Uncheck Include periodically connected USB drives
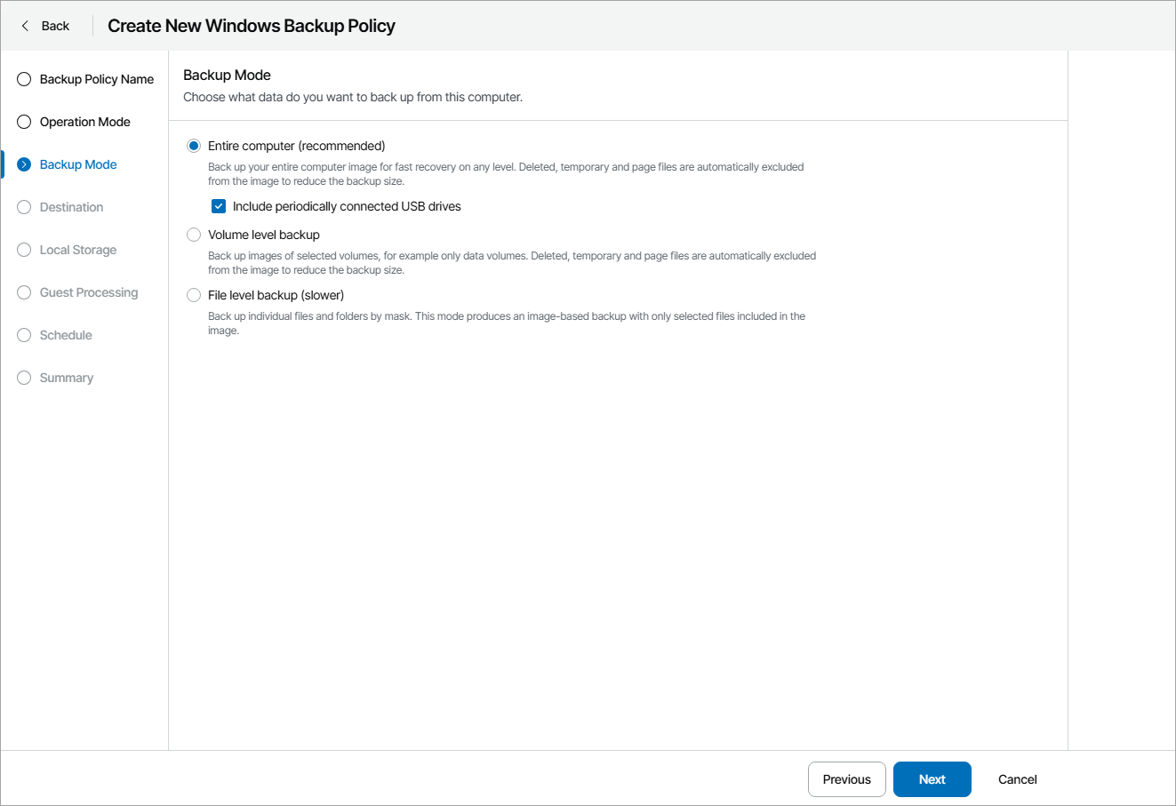1176x806 pixels. point(218,206)
